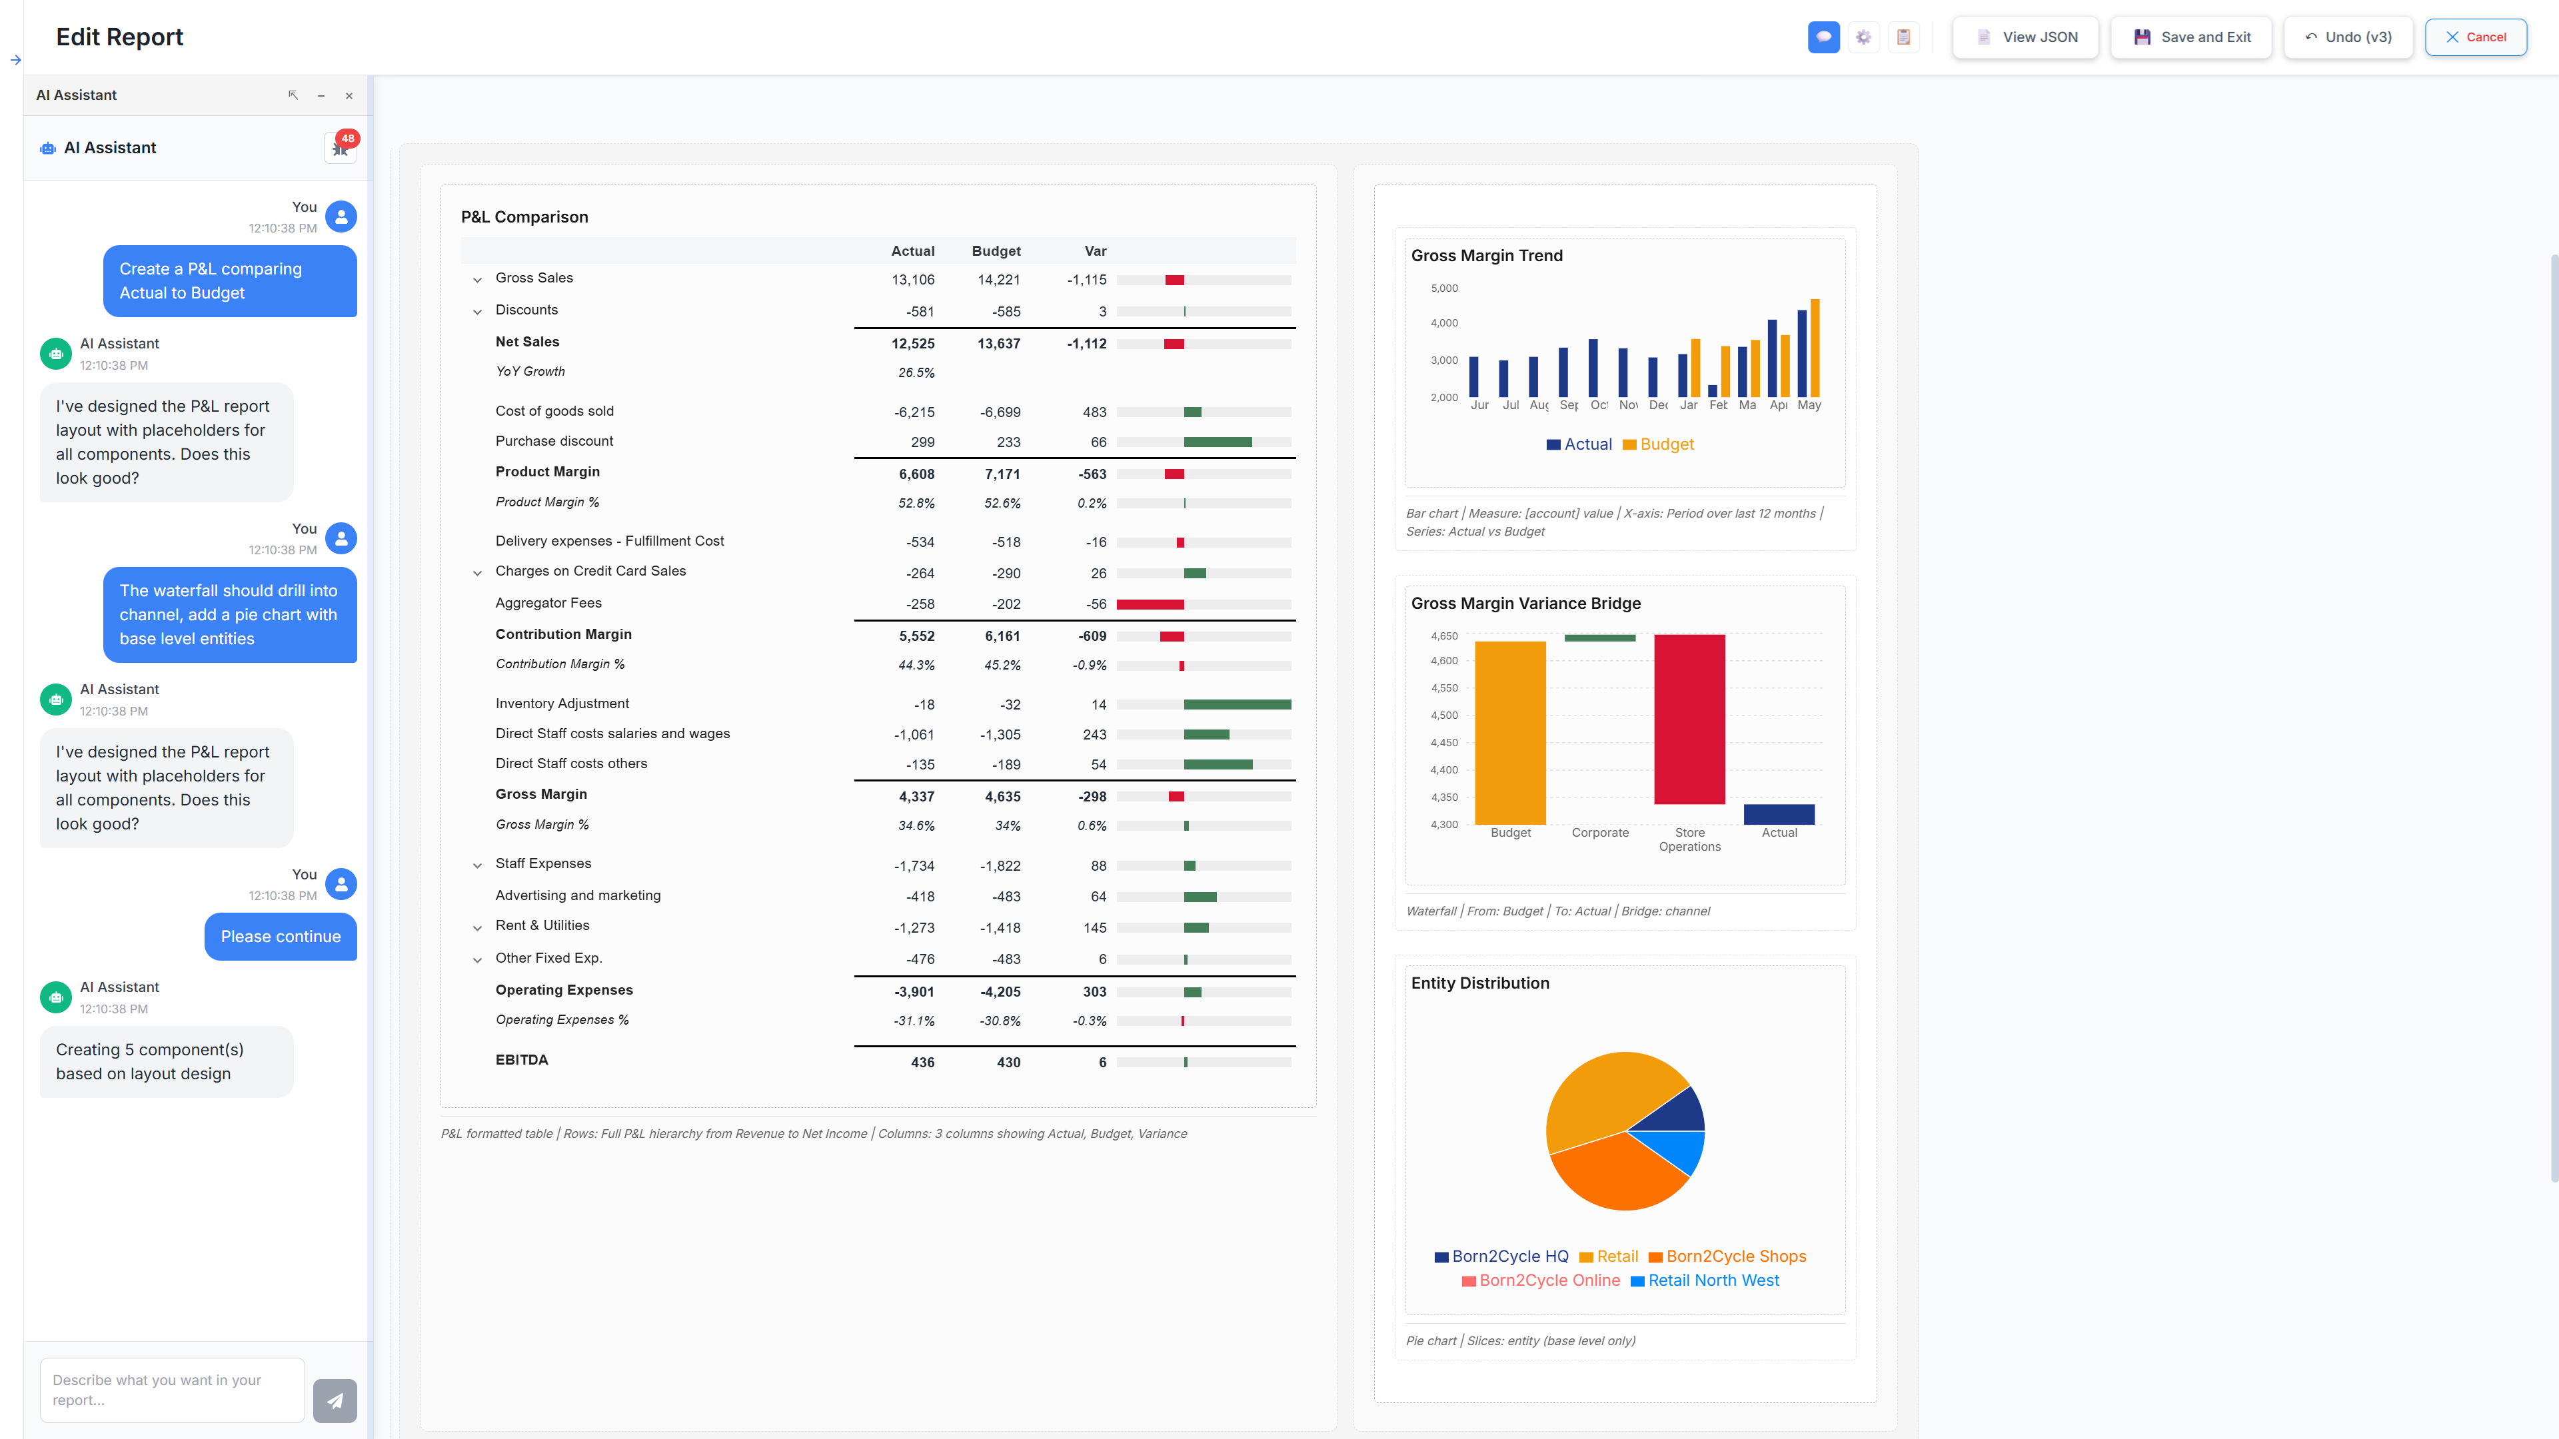Pop out the AI Assistant panel via arrow icon

[293, 95]
